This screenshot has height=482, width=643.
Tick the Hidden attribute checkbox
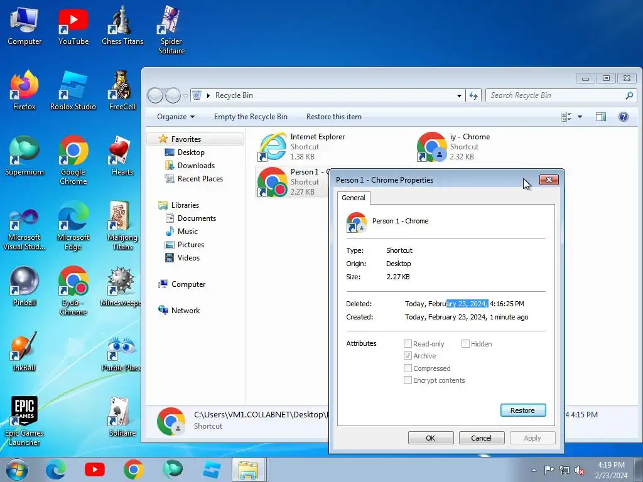click(x=465, y=344)
